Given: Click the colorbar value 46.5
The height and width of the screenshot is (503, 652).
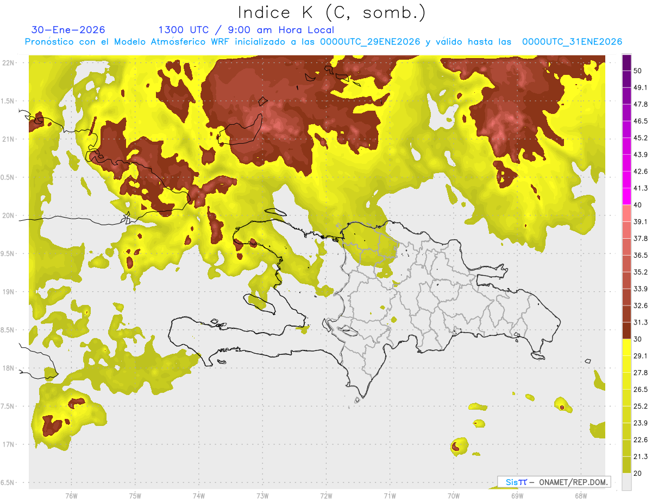Looking at the screenshot, I should (x=641, y=122).
